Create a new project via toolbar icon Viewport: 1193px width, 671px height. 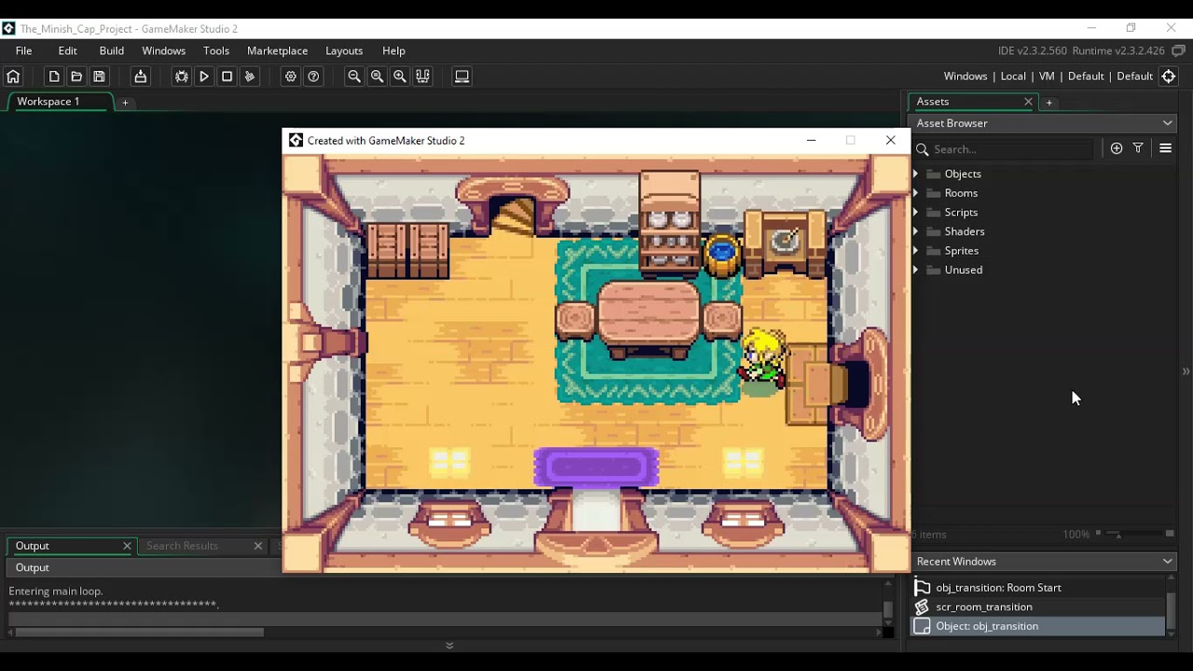(x=54, y=76)
